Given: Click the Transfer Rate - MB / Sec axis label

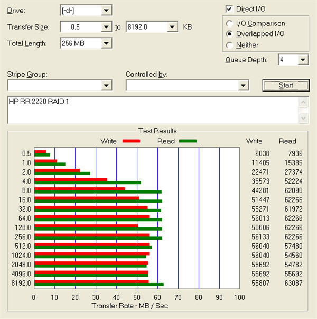Looking at the screenshot, I should click(x=130, y=306).
